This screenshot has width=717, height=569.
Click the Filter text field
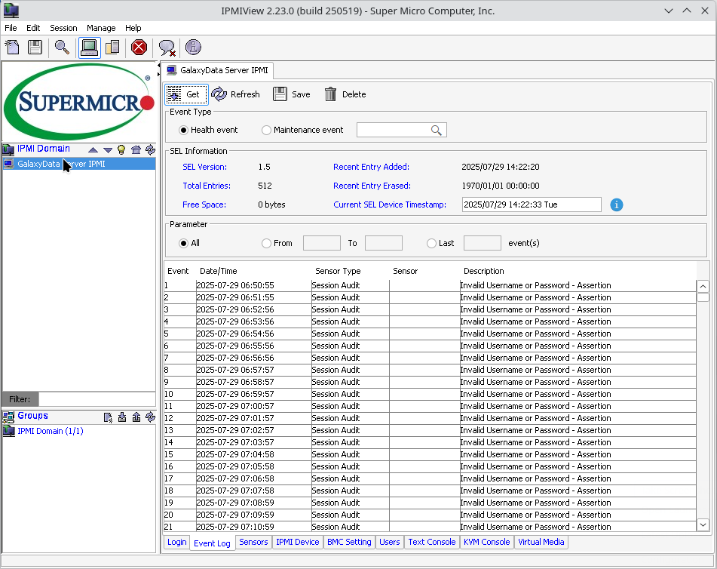pos(97,399)
